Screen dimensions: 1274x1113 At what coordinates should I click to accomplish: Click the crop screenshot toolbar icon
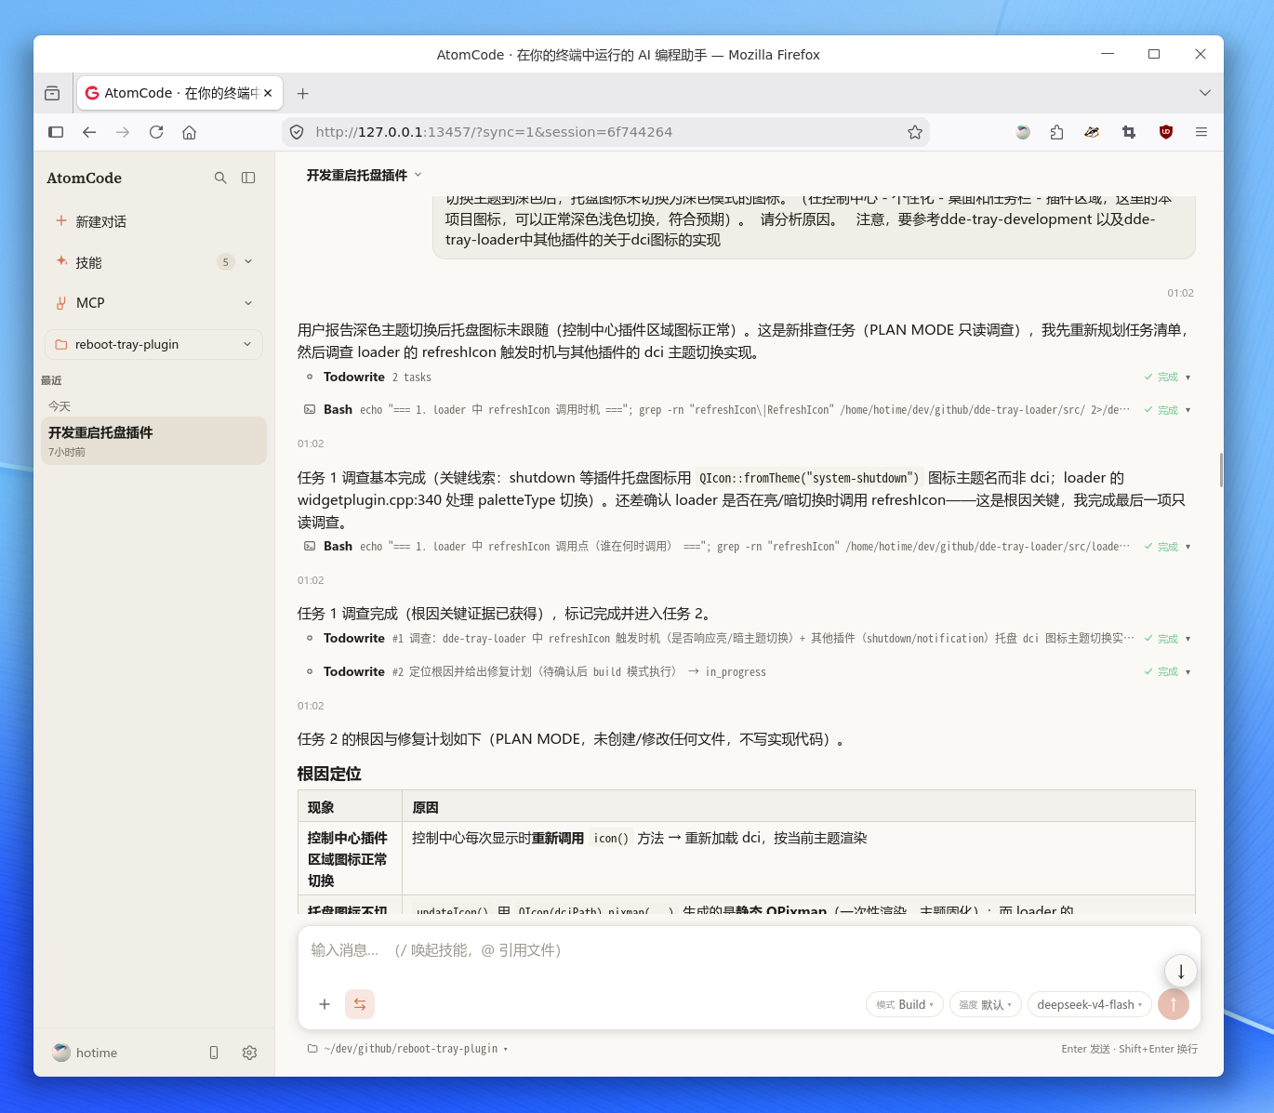click(1129, 132)
